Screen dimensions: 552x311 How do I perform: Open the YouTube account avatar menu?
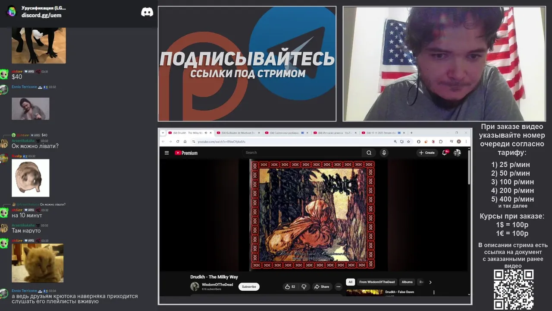[x=457, y=152]
